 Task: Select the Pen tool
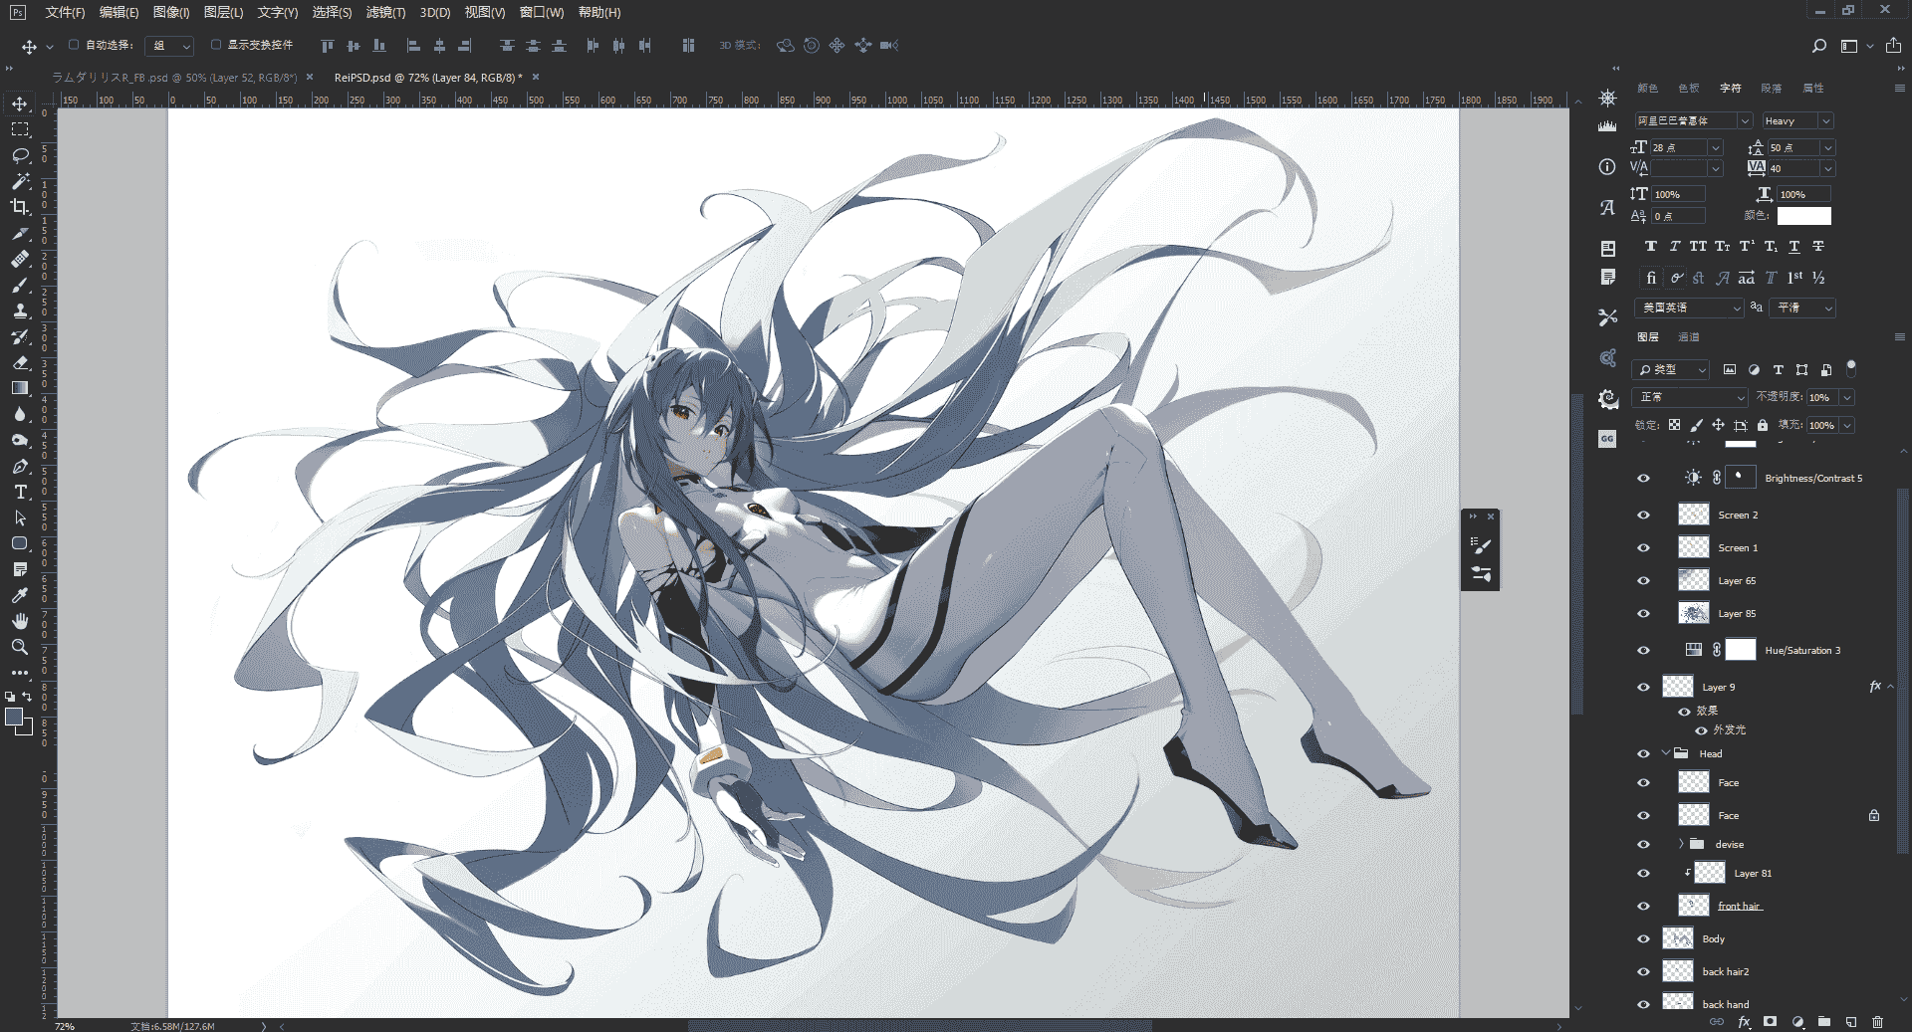(20, 466)
